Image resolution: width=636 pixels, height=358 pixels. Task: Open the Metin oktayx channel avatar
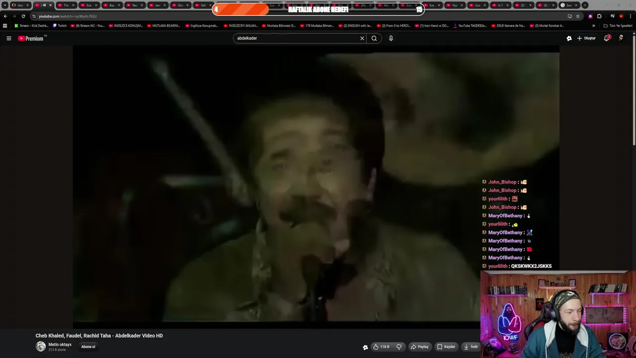[41, 347]
